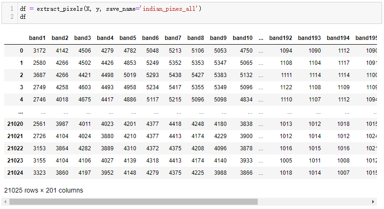Select the band193 column header
384x209 pixels.
pos(309,38)
